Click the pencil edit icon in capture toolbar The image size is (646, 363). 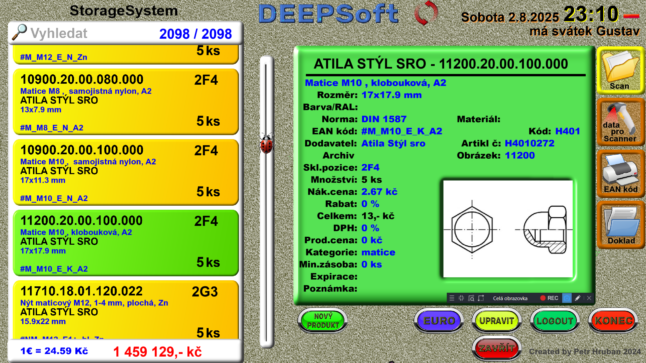point(578,298)
